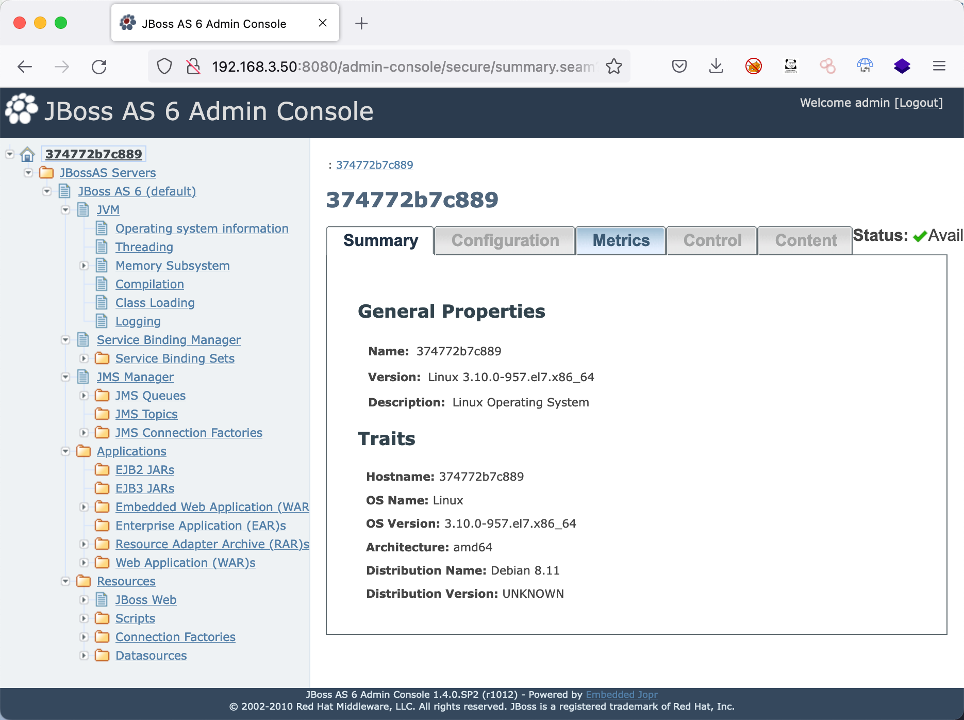Click the JBossAS Servers folder icon
Viewport: 964px width, 720px height.
(x=46, y=173)
